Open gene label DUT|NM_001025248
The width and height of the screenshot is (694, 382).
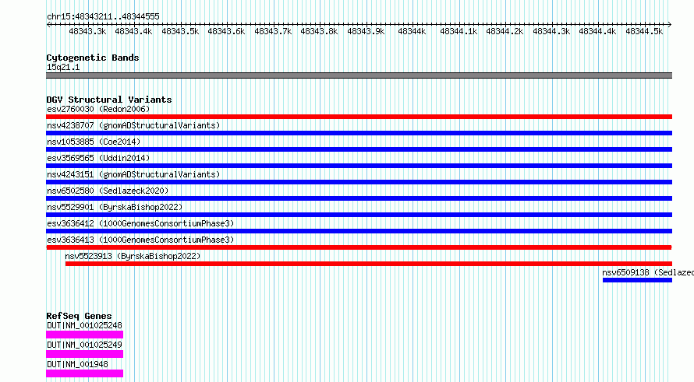[84, 325]
